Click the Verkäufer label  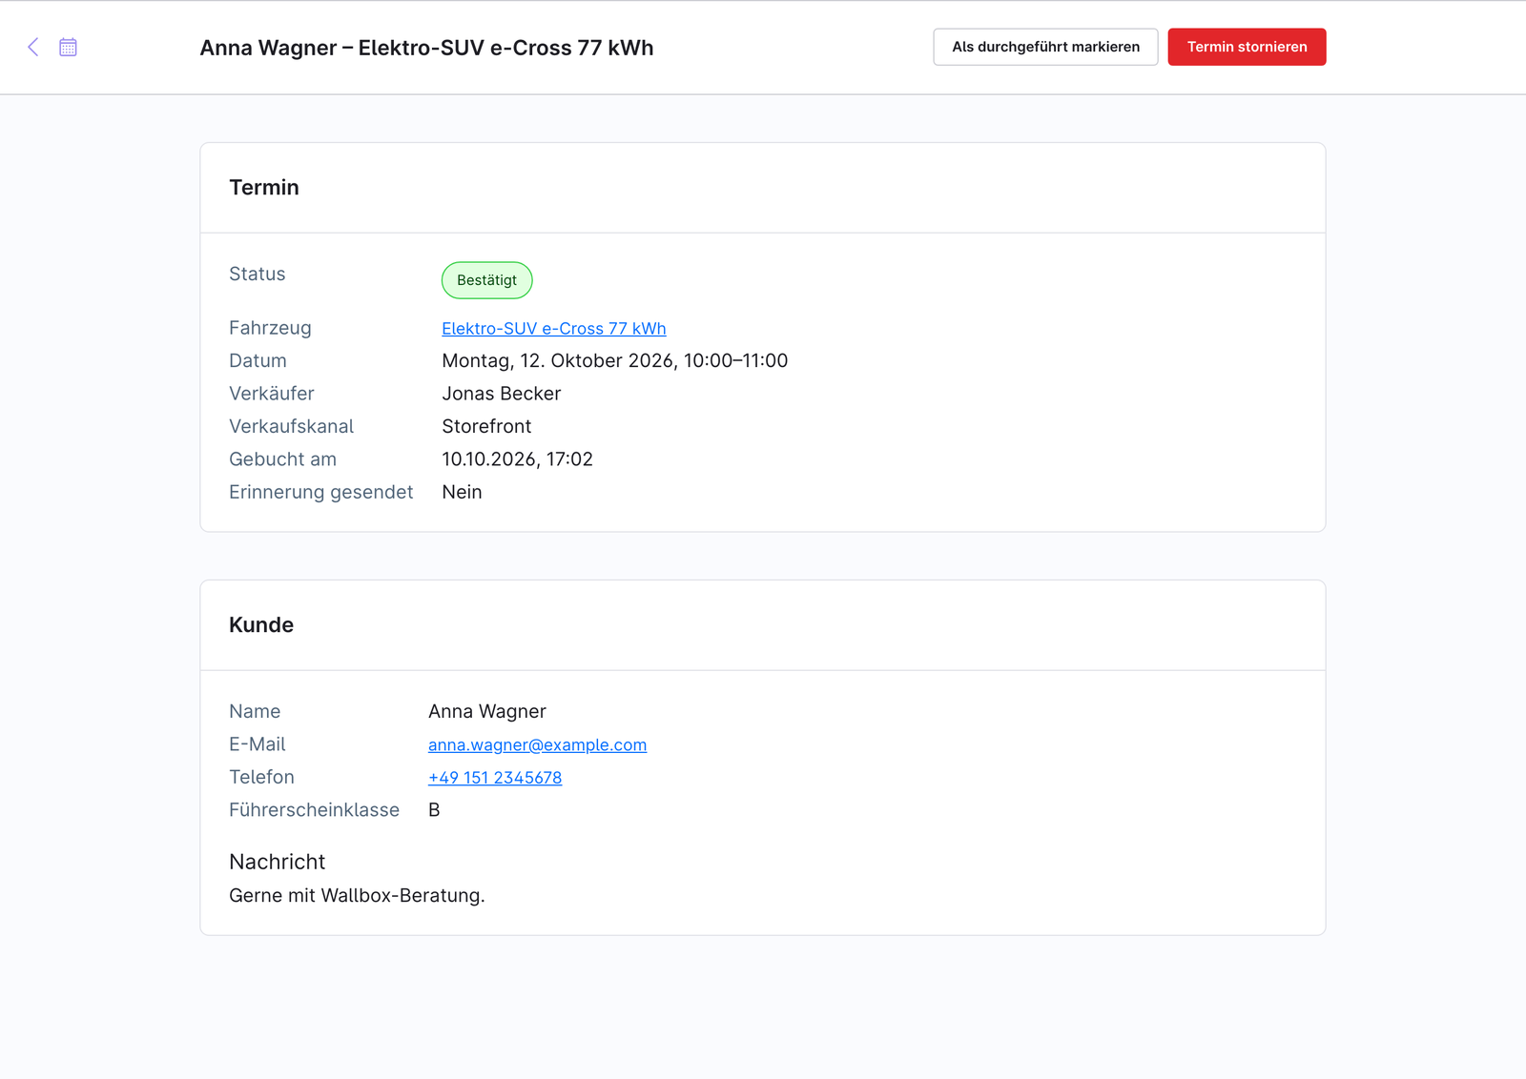point(272,394)
